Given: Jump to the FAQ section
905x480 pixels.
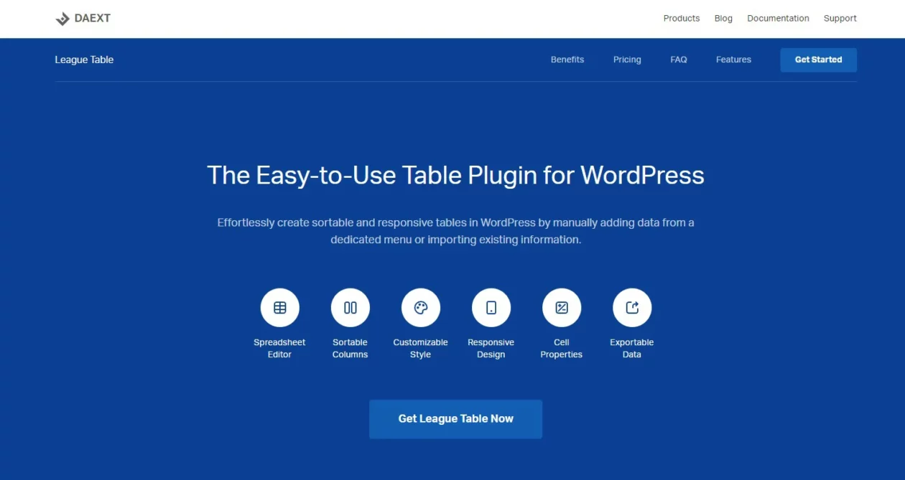Looking at the screenshot, I should [679, 60].
